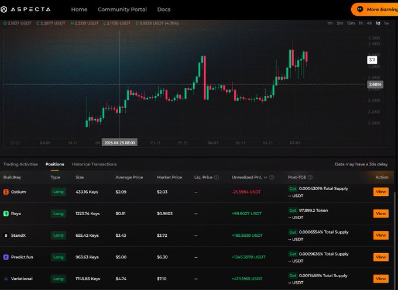Click the Liq. Price help icon
The width and height of the screenshot is (398, 290).
tap(217, 177)
